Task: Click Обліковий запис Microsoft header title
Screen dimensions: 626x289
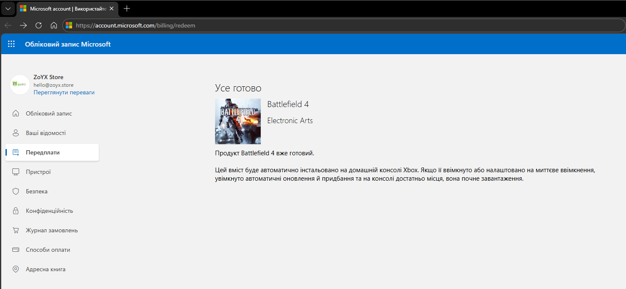Action: [x=68, y=44]
